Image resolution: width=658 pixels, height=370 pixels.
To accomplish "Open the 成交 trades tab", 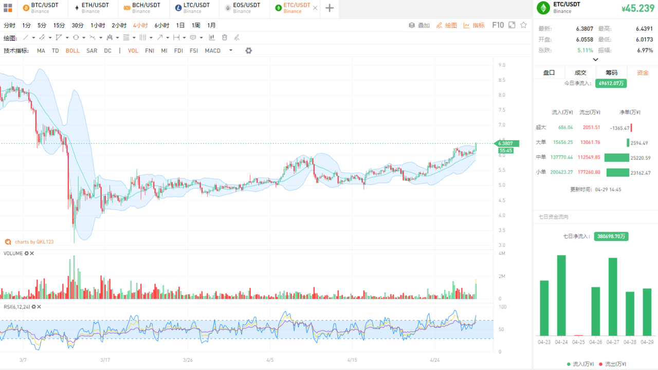I will point(580,72).
